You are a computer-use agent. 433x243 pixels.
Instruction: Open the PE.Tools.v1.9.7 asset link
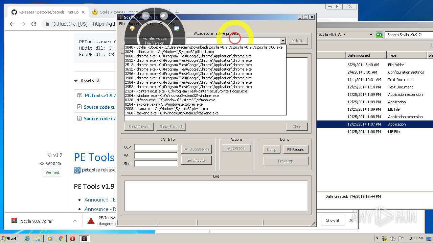tap(101, 96)
